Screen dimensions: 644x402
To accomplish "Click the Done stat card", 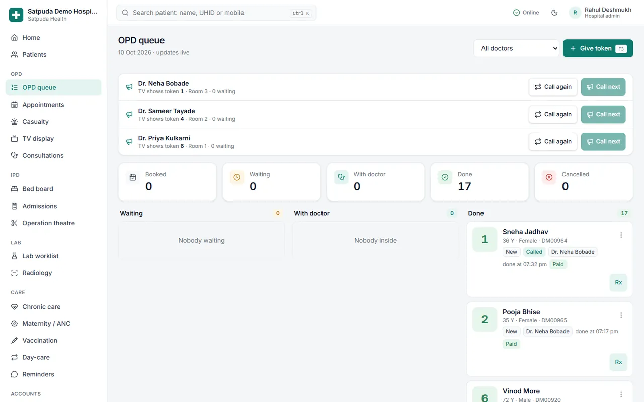I will click(x=479, y=182).
